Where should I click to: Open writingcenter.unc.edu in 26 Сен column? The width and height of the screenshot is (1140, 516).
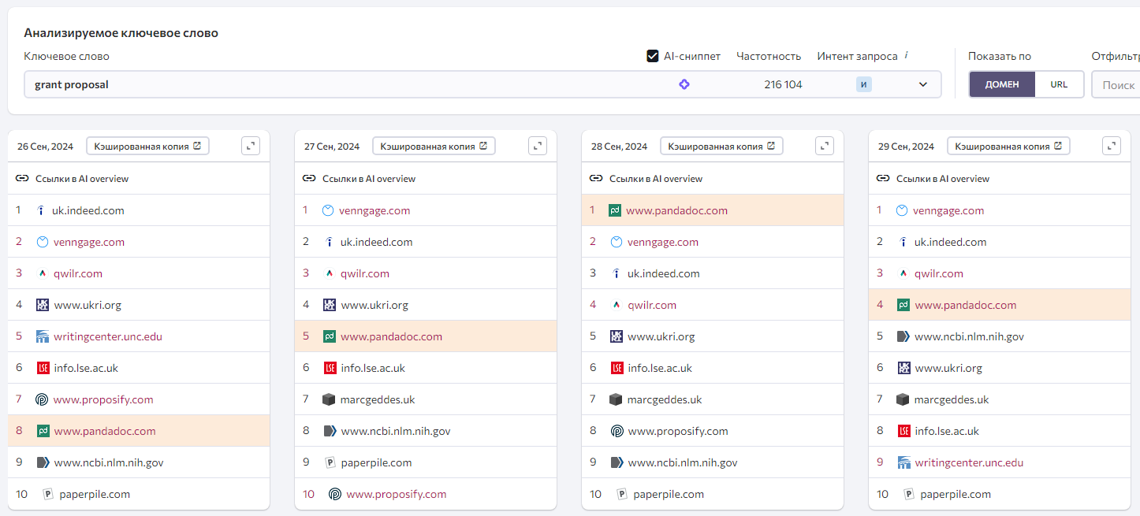click(108, 336)
